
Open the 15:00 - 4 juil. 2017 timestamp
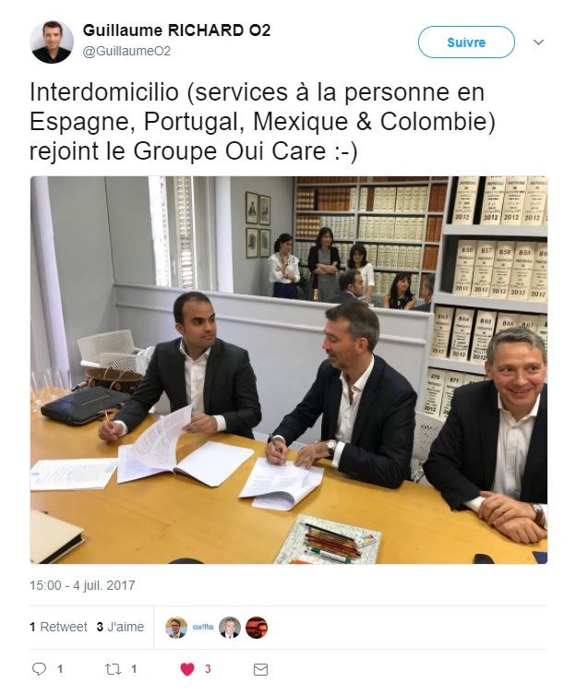(82, 585)
